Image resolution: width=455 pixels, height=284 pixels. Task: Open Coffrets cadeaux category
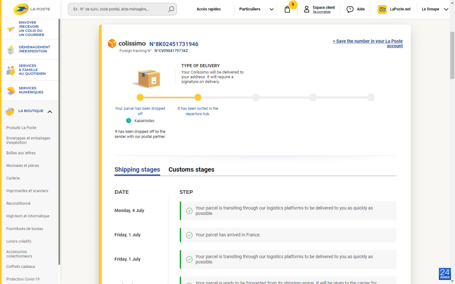(x=21, y=267)
